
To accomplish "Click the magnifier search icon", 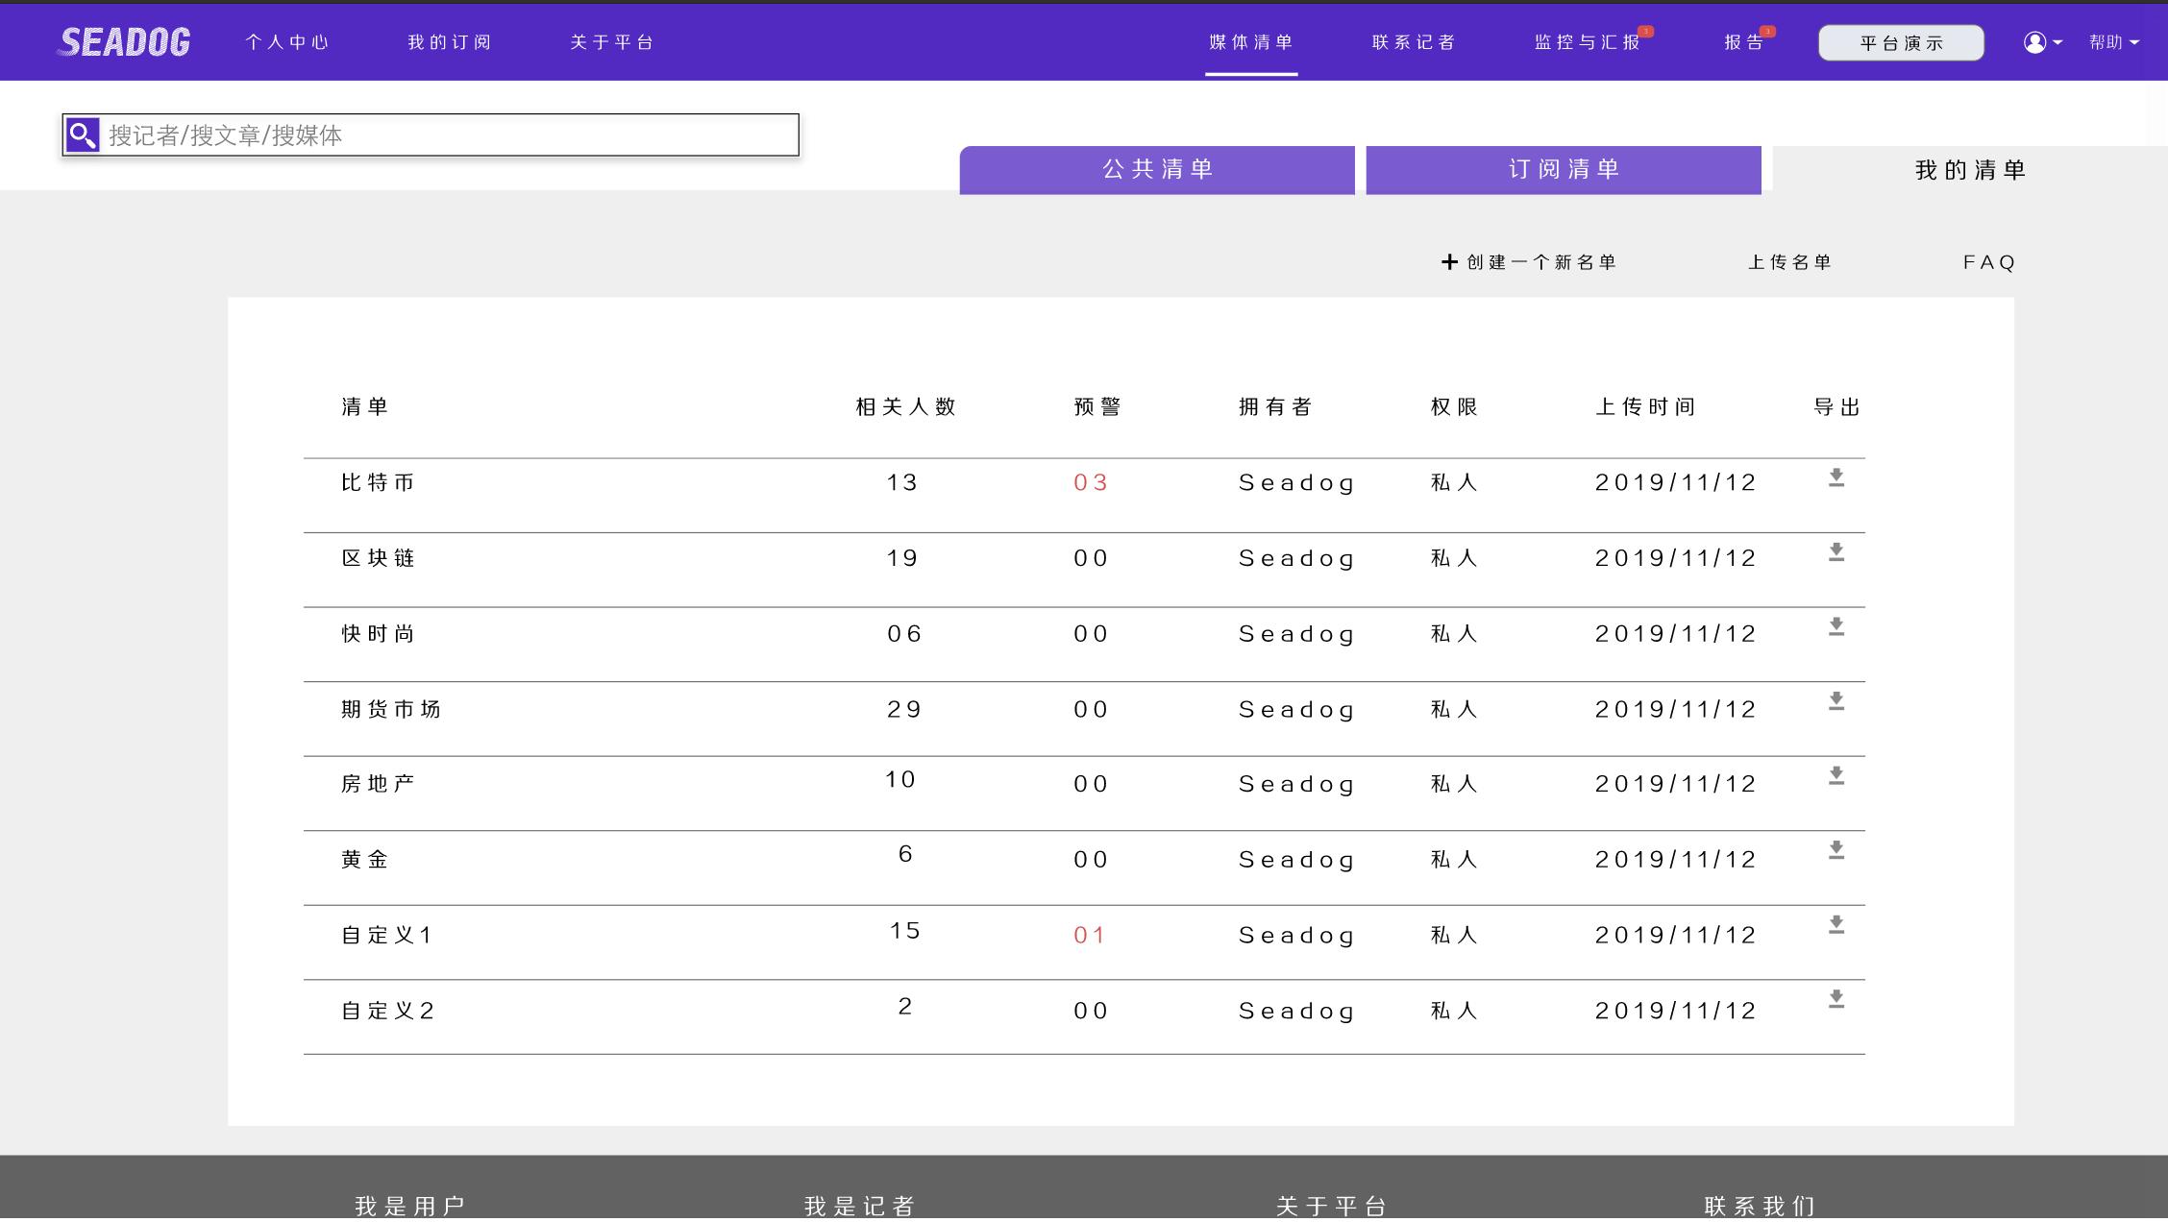I will pos(83,135).
